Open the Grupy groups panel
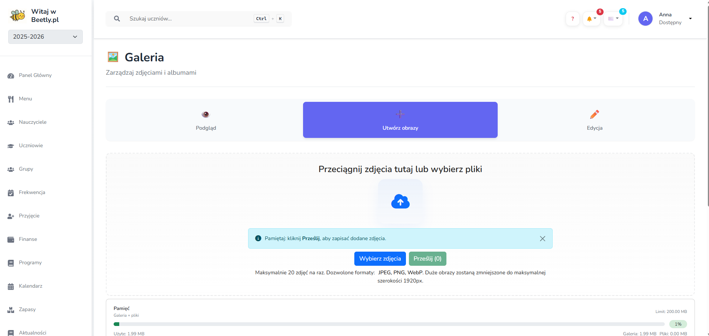Screen dimensions: 709x336 coord(25,169)
